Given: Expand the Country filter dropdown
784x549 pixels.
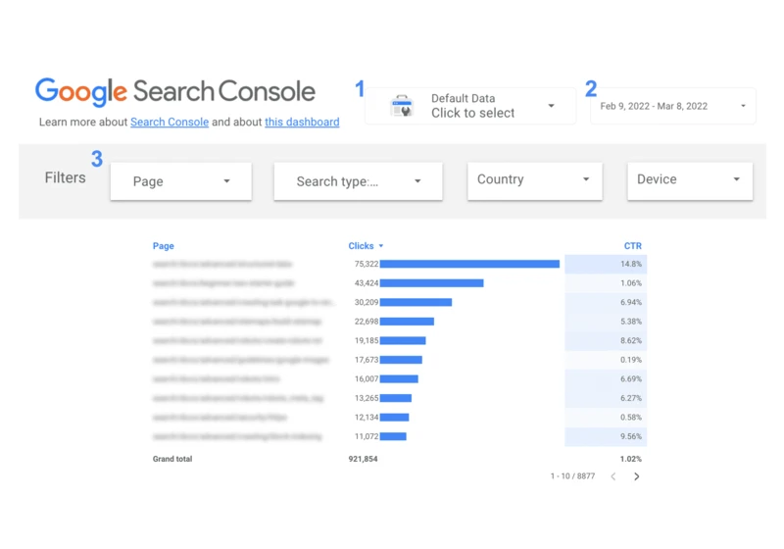Looking at the screenshot, I should 535,180.
